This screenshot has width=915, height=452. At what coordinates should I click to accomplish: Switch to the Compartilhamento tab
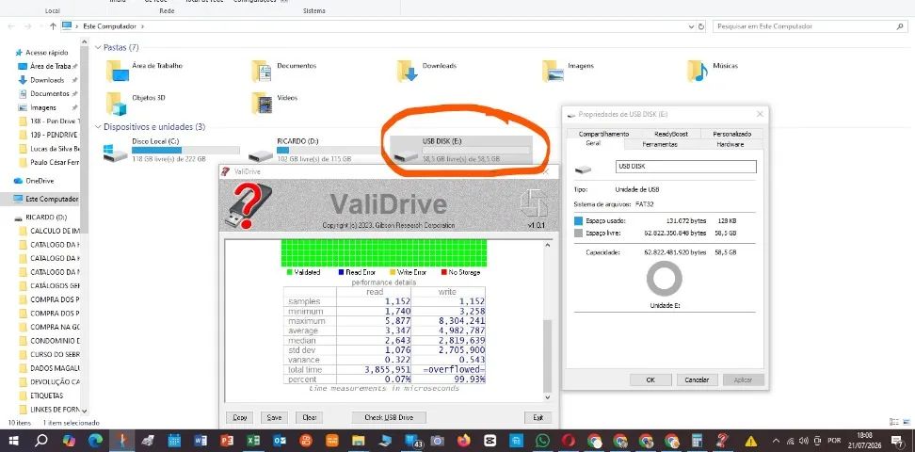pos(603,134)
